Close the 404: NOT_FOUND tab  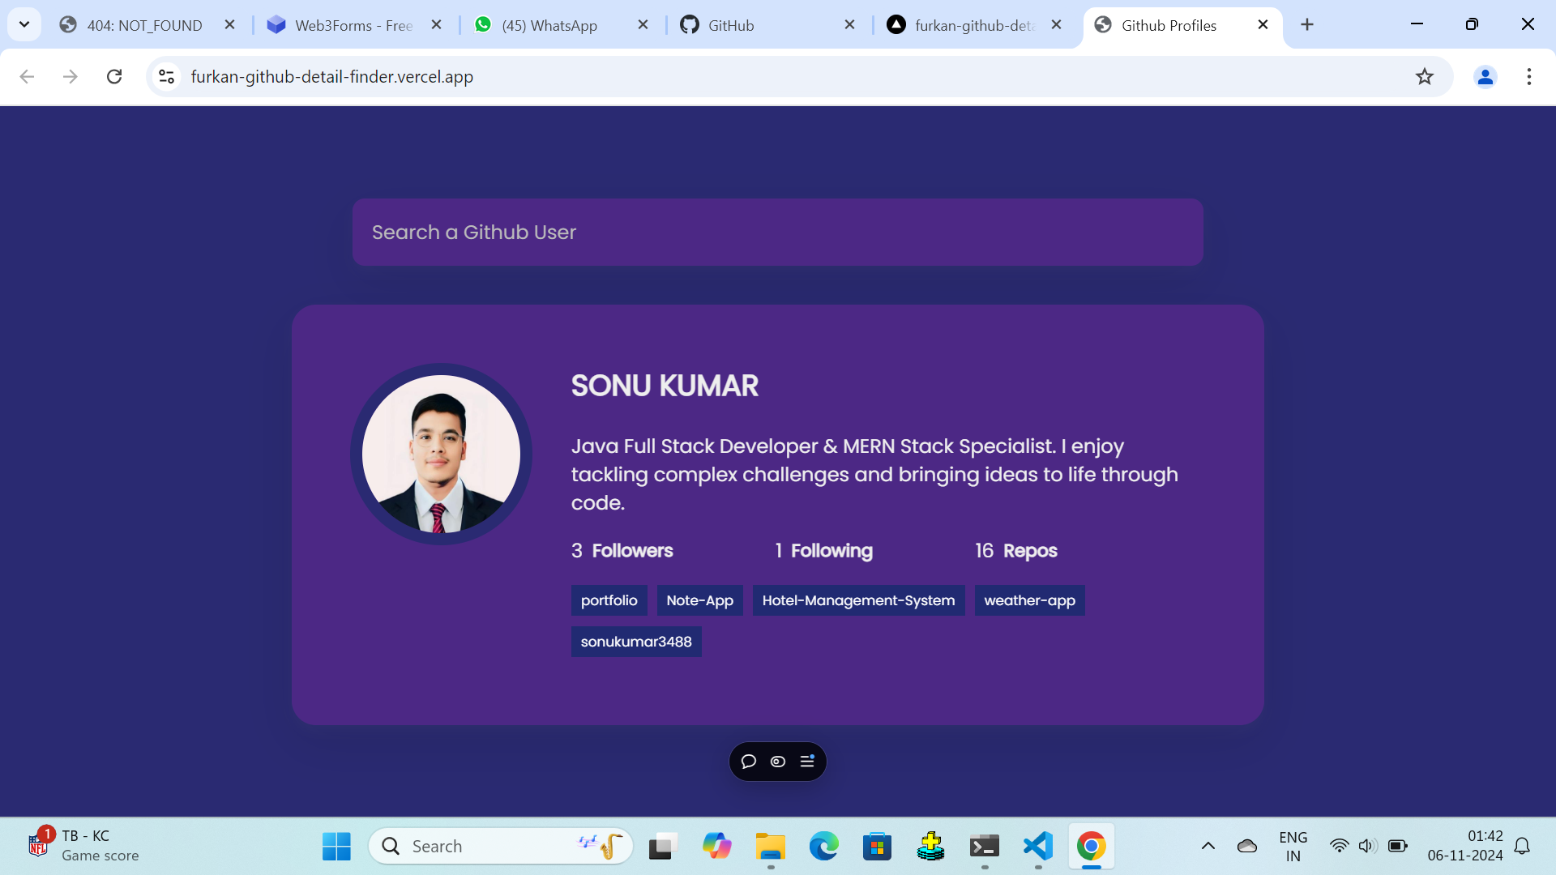(230, 25)
